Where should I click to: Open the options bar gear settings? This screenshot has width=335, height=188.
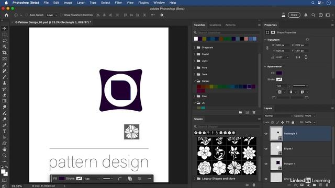coord(162,15)
